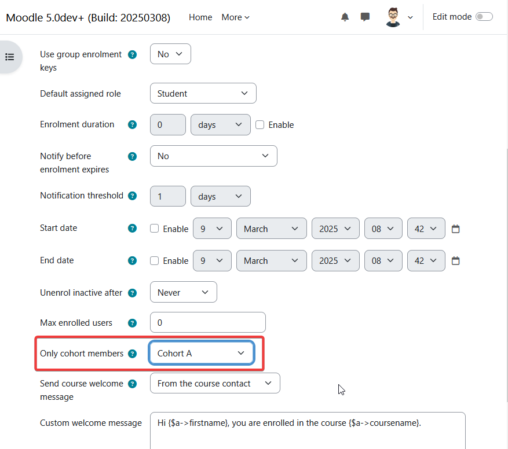Screen dimensions: 508x449
Task: Enable the End date checkbox
Action: click(154, 260)
